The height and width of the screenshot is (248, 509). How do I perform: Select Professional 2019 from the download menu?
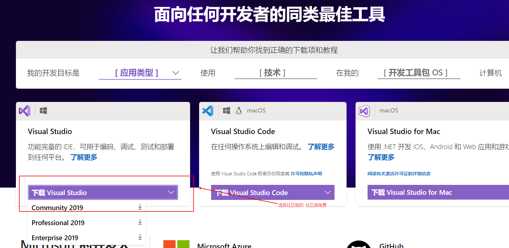(x=87, y=223)
